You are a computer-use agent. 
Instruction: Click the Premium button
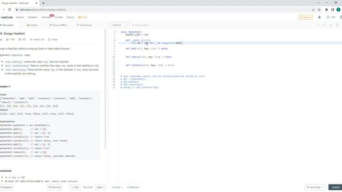click(x=305, y=17)
